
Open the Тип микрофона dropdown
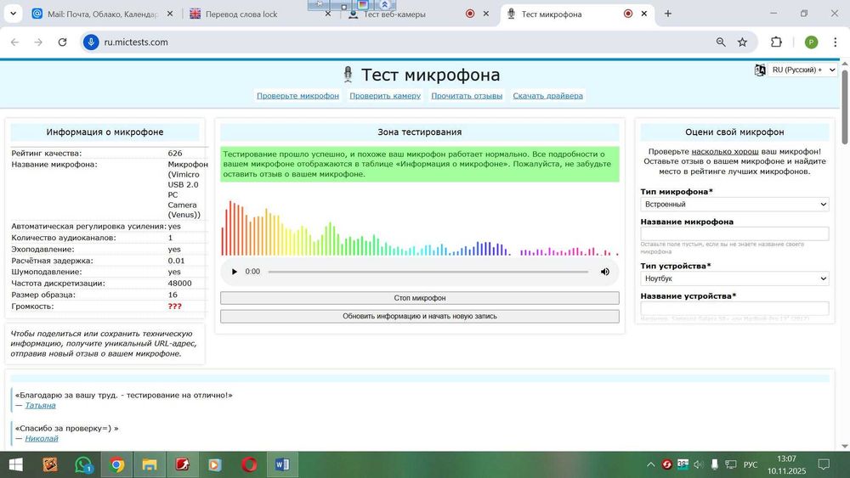pyautogui.click(x=734, y=204)
